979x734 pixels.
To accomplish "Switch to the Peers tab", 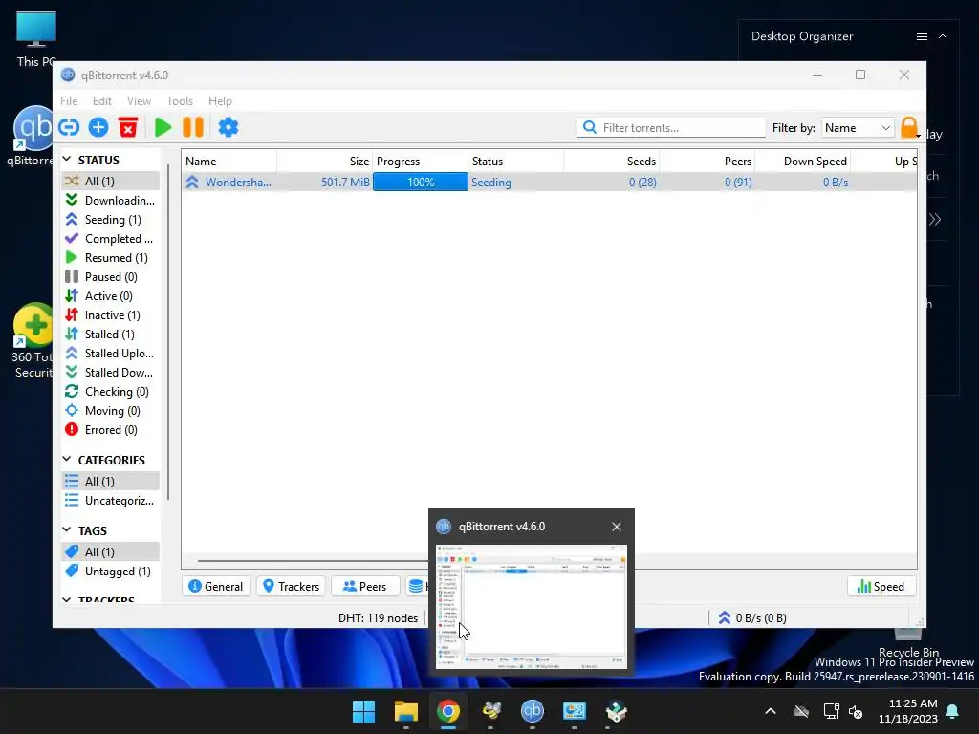I will click(365, 586).
